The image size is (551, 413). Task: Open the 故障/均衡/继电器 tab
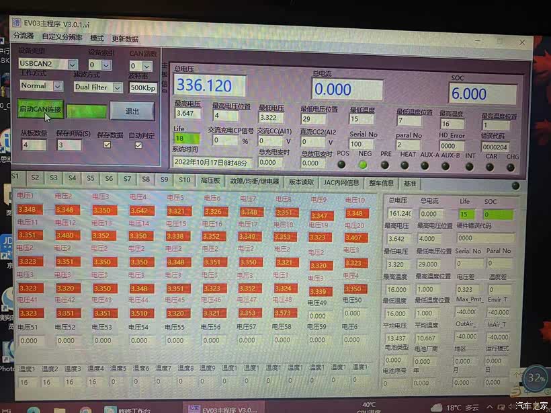[x=254, y=181]
